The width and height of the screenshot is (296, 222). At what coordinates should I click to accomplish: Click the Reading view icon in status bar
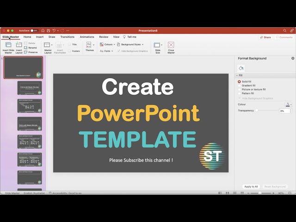[x=234, y=193]
